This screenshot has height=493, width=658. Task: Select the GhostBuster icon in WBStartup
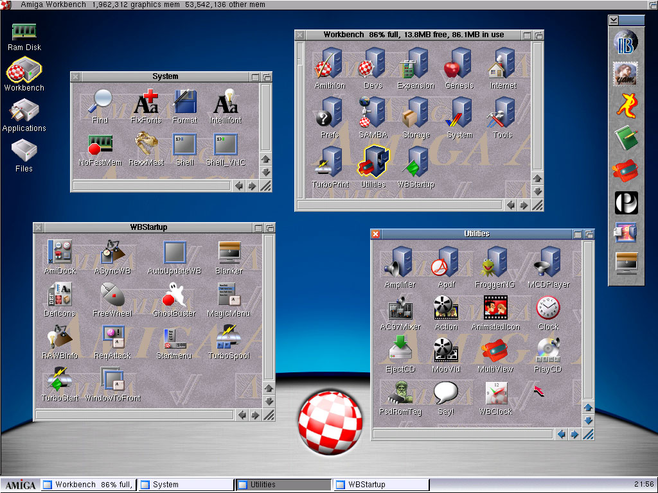[173, 295]
